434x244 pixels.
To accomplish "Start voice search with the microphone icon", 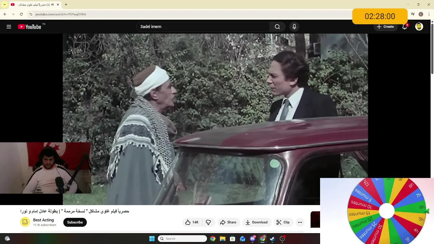I will tap(294, 27).
